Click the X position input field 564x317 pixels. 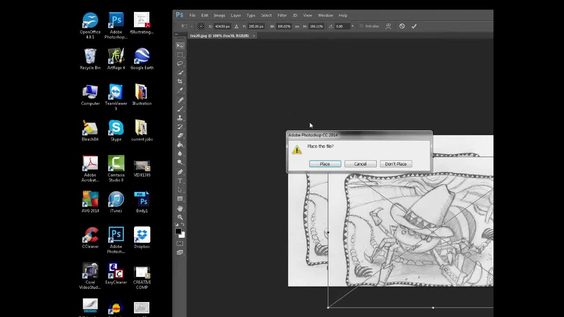[222, 26]
